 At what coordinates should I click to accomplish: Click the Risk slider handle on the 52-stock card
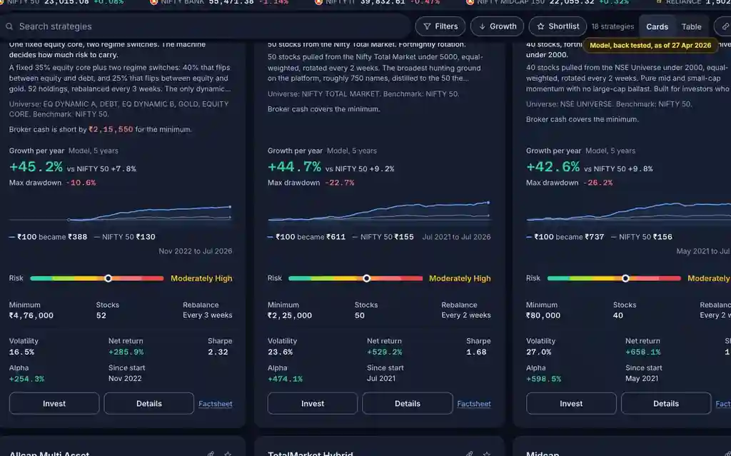(x=109, y=278)
